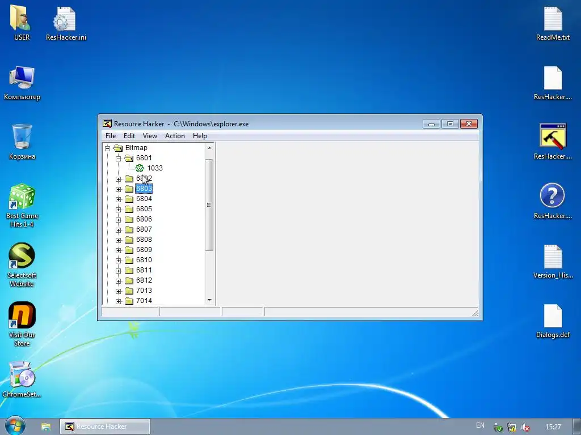This screenshot has height=435, width=581.
Task: Collapse the Bitmap tree node
Action: tap(107, 148)
